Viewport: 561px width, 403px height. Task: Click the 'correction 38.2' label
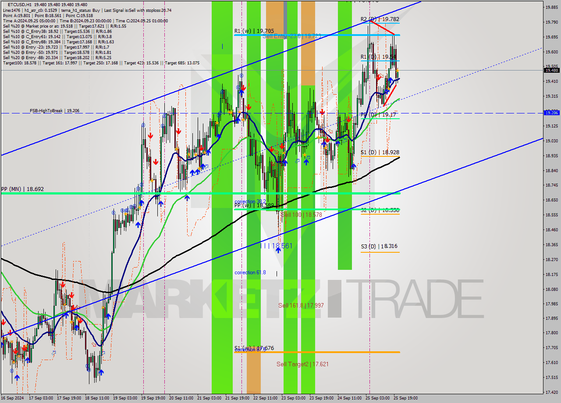pyautogui.click(x=250, y=201)
